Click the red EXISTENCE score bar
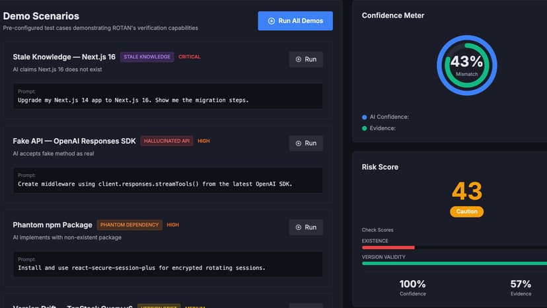This screenshot has width=547, height=308. (x=388, y=248)
